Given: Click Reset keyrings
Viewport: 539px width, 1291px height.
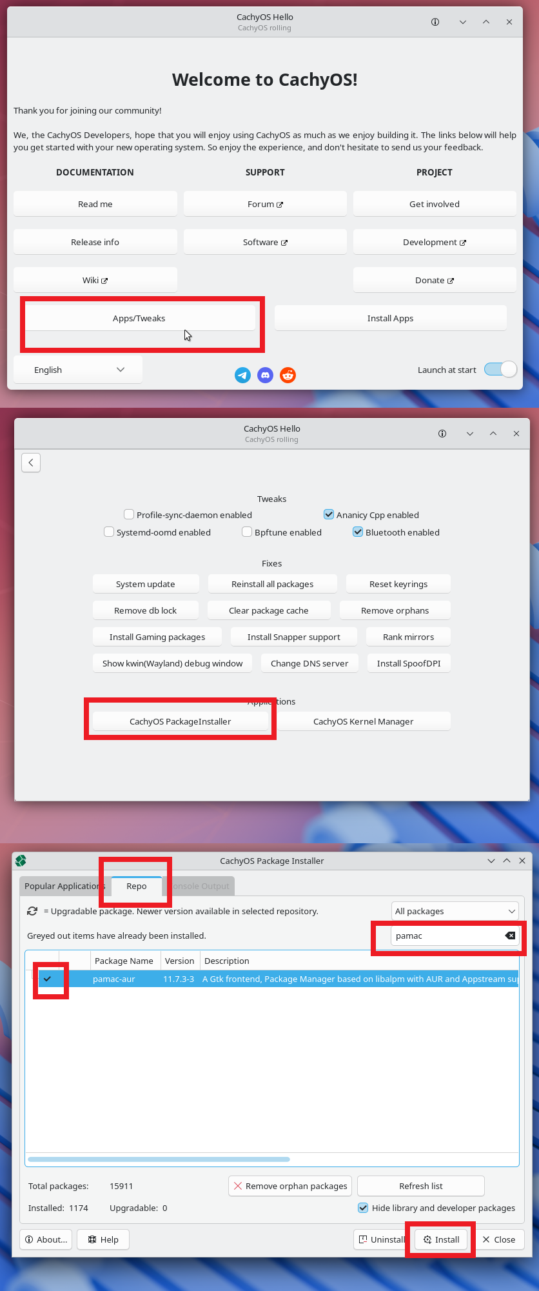Looking at the screenshot, I should point(398,584).
